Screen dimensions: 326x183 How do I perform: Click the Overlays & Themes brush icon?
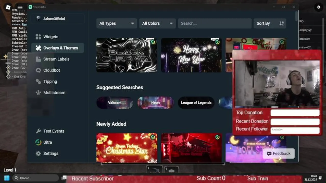[38, 48]
